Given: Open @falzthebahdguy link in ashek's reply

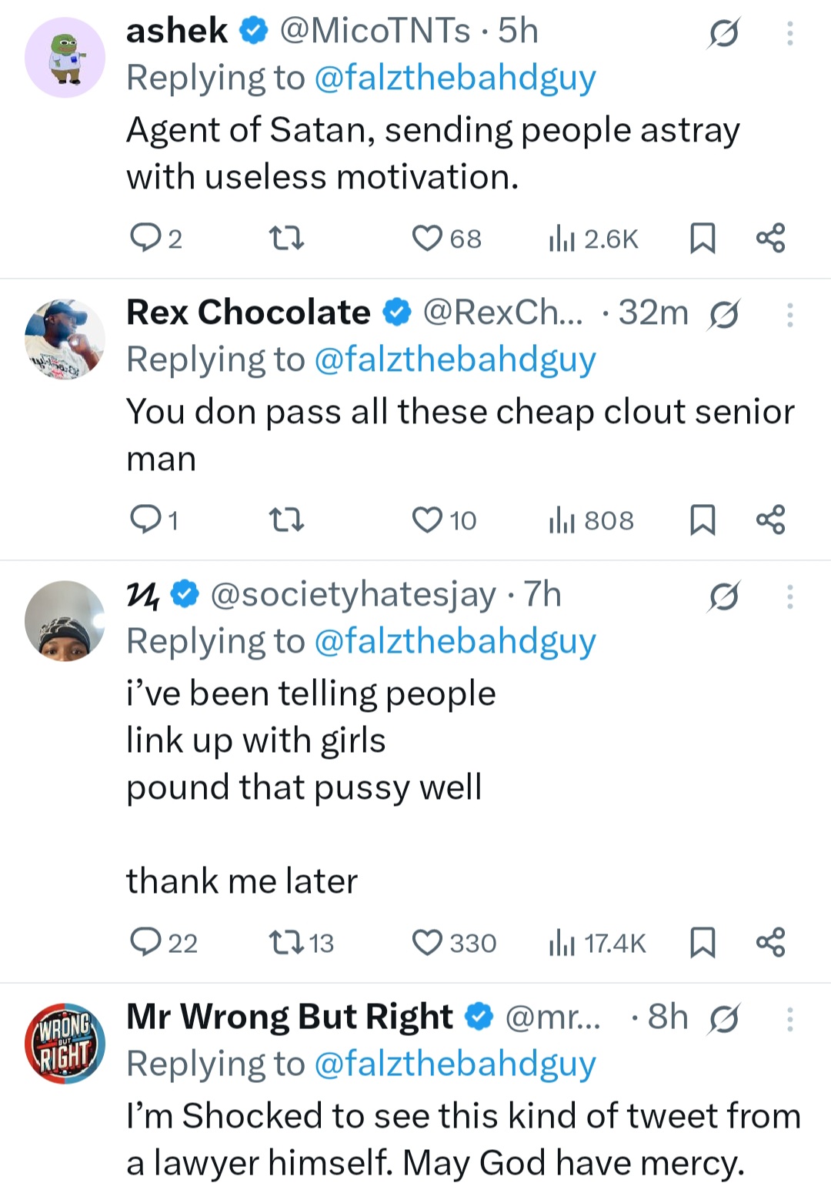Looking at the screenshot, I should (455, 79).
